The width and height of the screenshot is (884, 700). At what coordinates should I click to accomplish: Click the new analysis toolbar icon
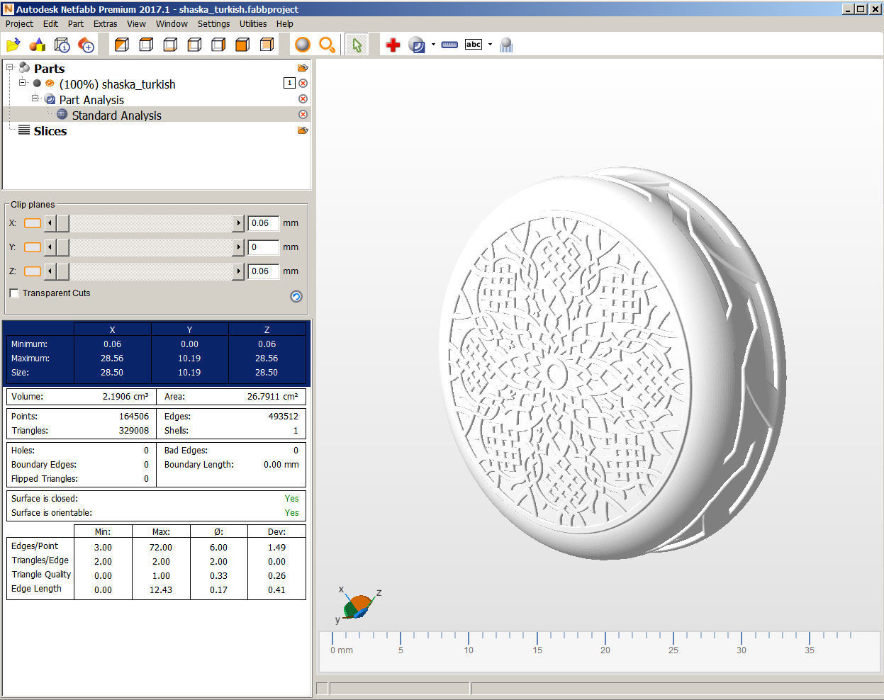[x=417, y=45]
